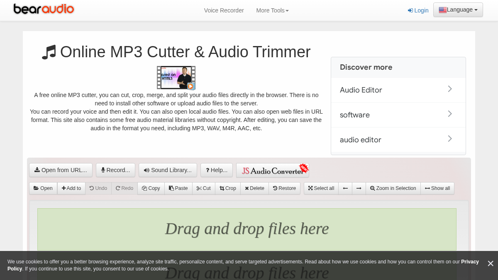Open the Sound Library
This screenshot has width=498, height=280.
pos(168,170)
